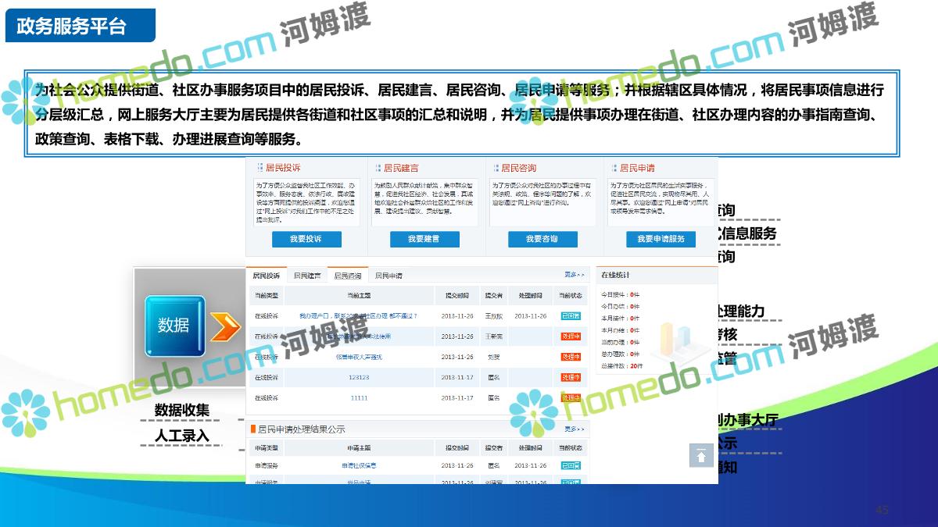938x527 pixels.
Task: Click the 居民申请 section header icon
Action: (x=614, y=168)
